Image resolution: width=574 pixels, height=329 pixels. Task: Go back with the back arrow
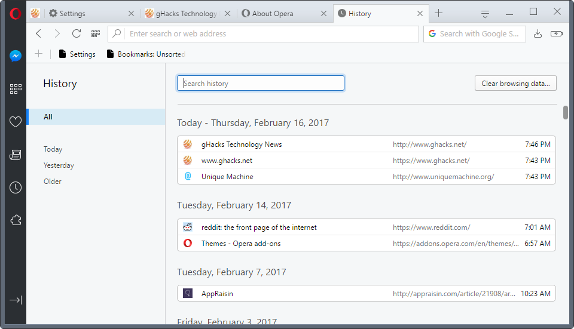point(38,33)
